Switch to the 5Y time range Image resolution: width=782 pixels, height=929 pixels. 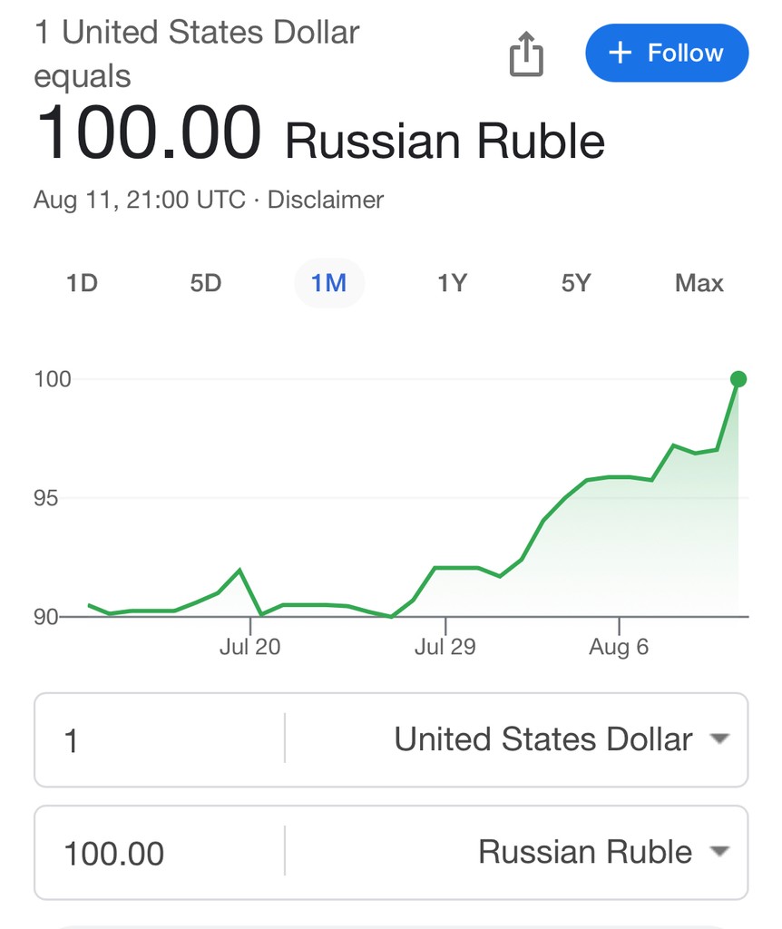pyautogui.click(x=575, y=283)
